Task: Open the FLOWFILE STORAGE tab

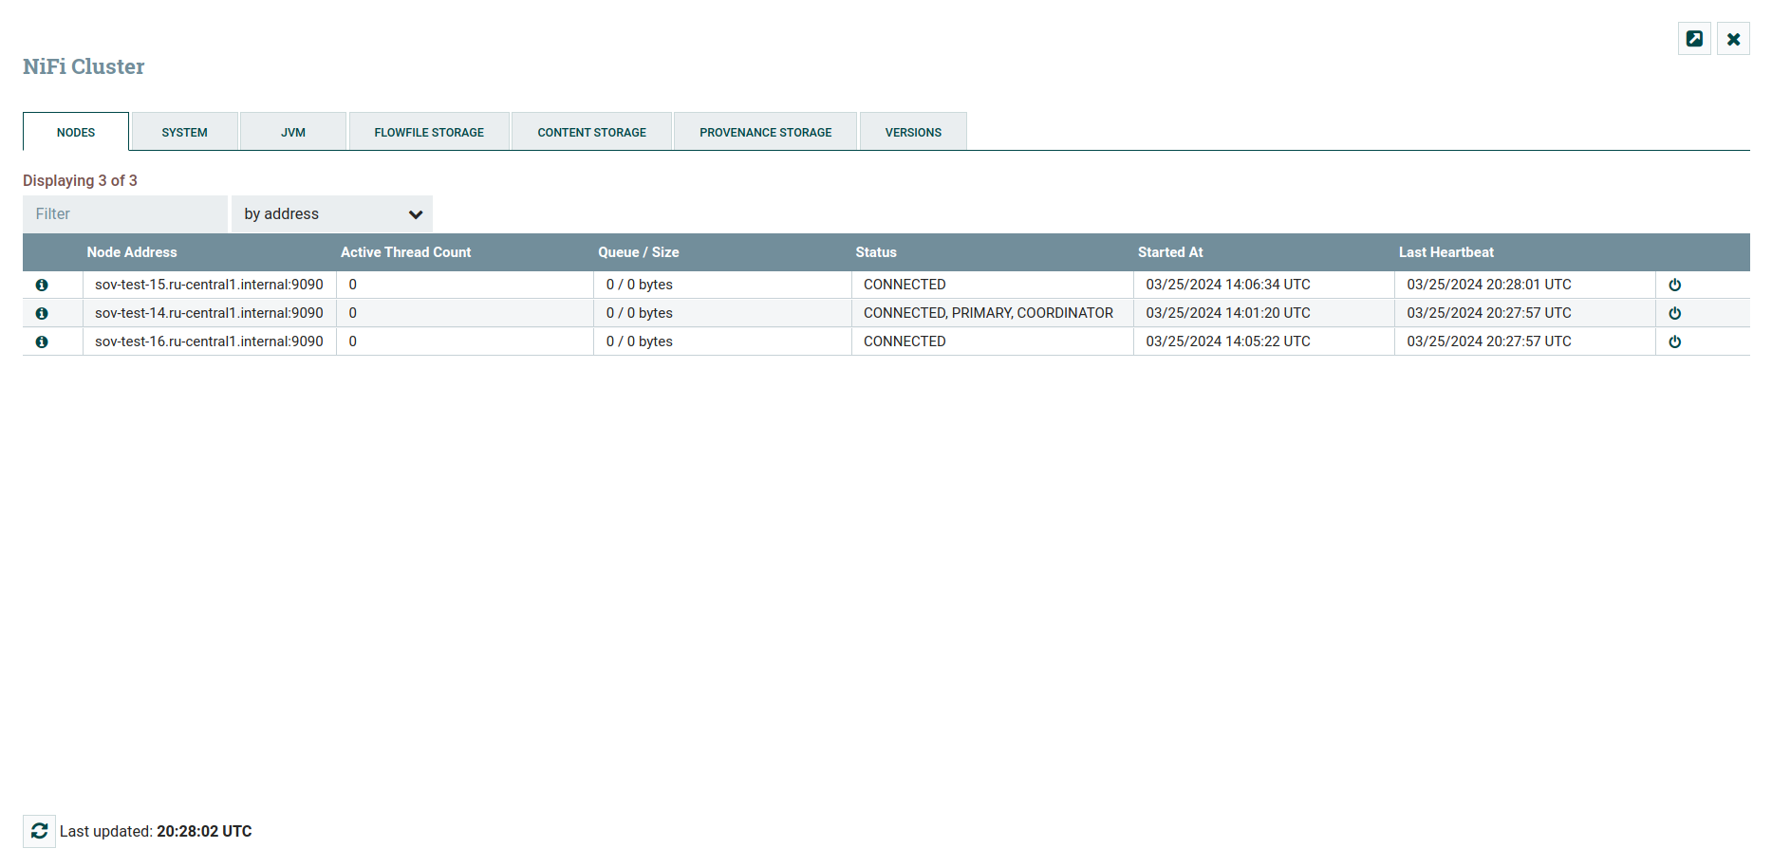Action: point(429,132)
